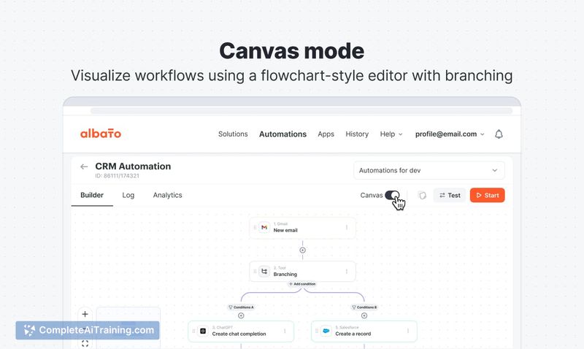Viewport: 584px width, 349px height.
Task: Open three-dot menu on Create chat completion
Action: point(285,331)
